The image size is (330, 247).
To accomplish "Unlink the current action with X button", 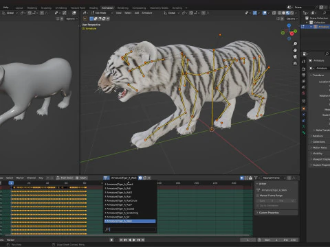I will [149, 178].
